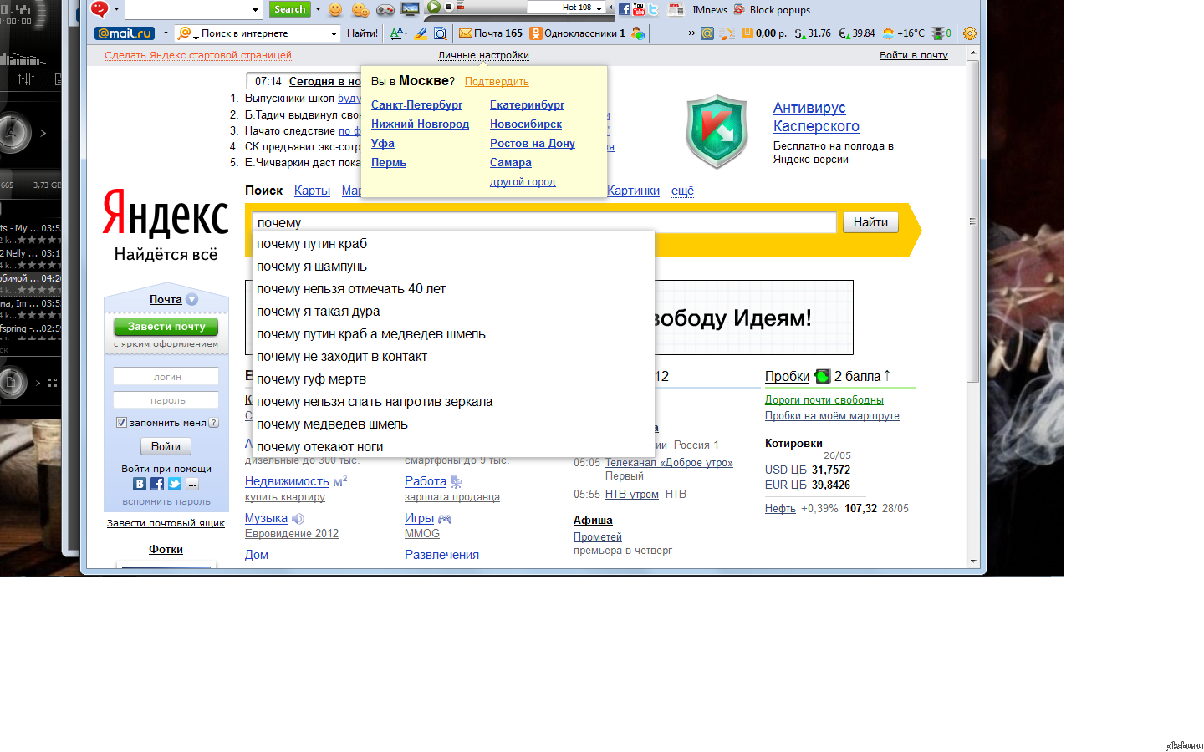
Task: Open the Odnoklassniki toolbar button
Action: click(577, 33)
